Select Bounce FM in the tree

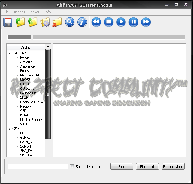(28, 93)
